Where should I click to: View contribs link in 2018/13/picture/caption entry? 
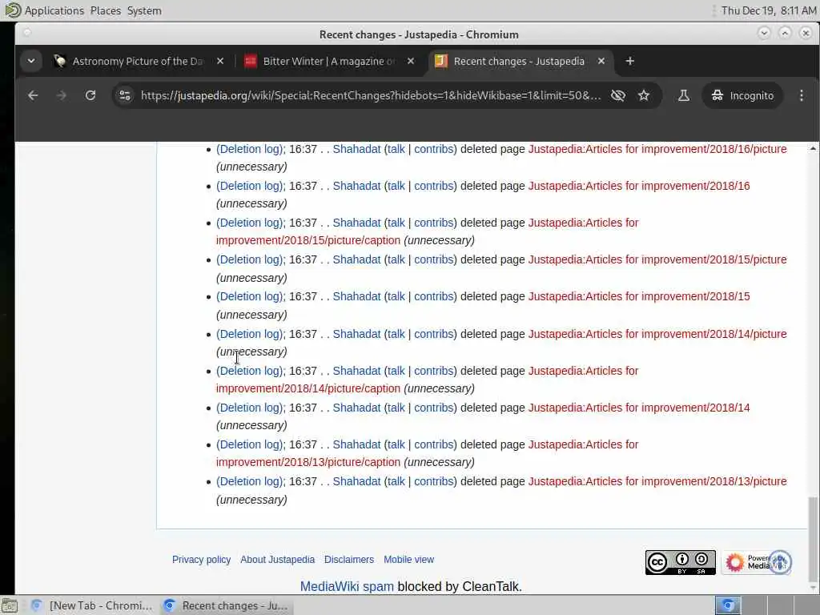click(433, 444)
